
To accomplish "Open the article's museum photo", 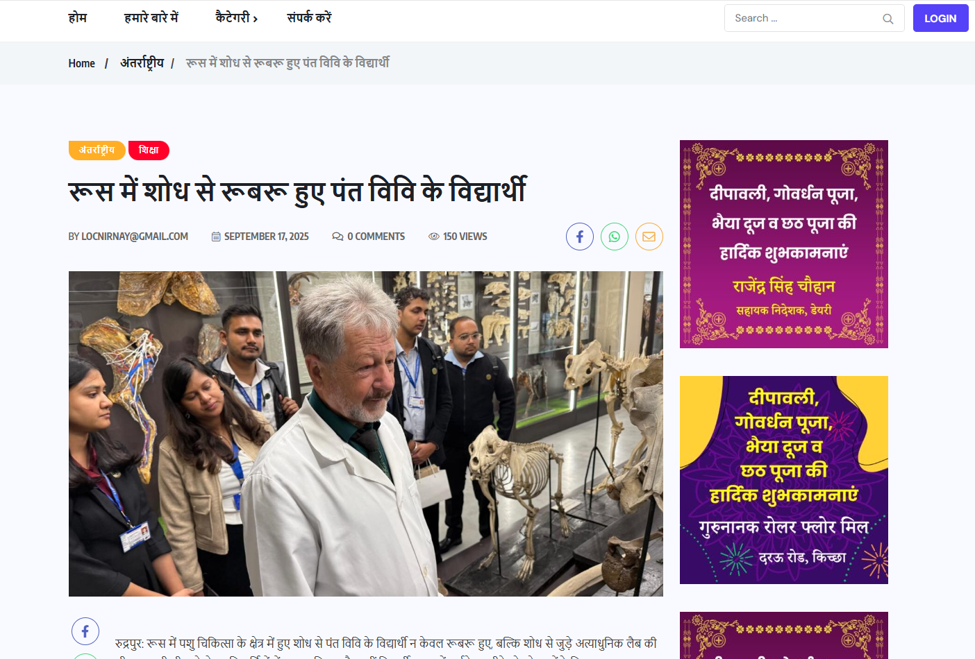I will (x=365, y=434).
